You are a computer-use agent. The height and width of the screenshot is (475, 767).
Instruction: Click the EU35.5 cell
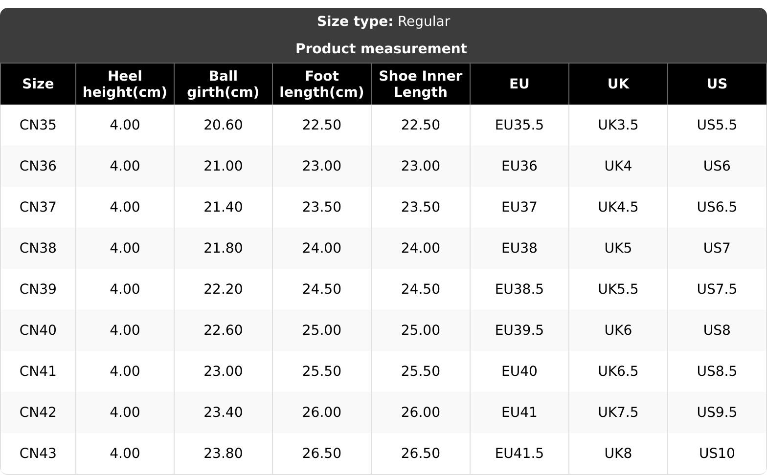click(519, 125)
